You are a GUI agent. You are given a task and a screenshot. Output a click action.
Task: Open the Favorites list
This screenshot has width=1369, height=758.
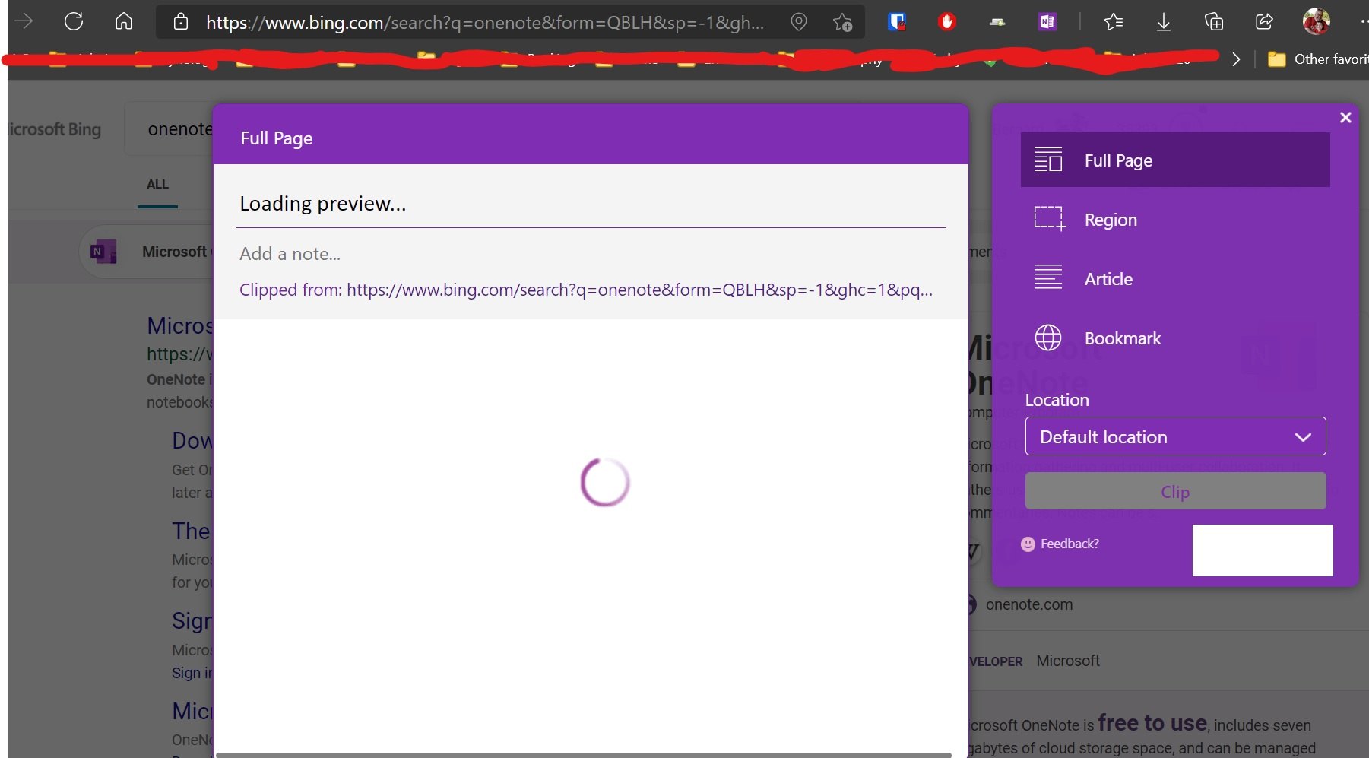pos(1114,22)
